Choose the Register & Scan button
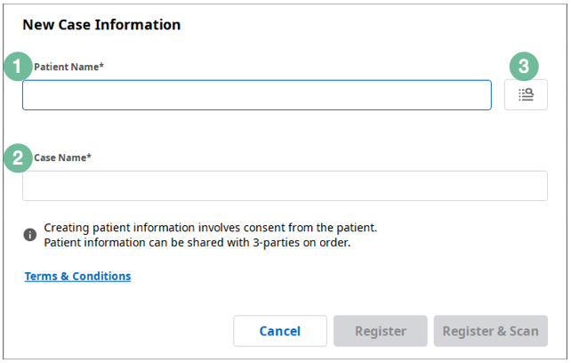Image resolution: width=571 pixels, height=363 pixels. pyautogui.click(x=491, y=331)
